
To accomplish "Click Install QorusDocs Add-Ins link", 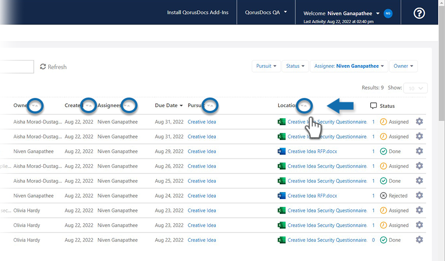I will coord(198,12).
